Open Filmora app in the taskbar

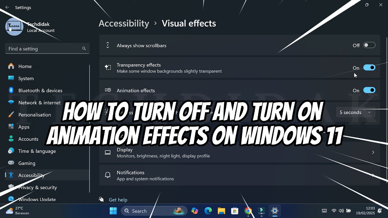[x=261, y=211]
